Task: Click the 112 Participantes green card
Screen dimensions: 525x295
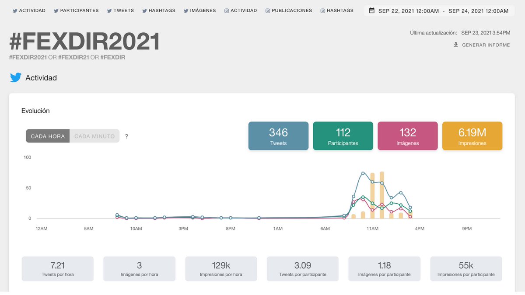Action: click(x=343, y=136)
